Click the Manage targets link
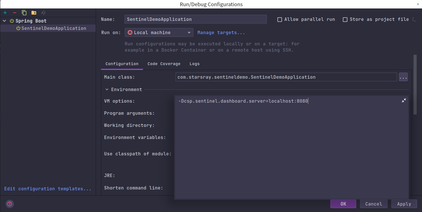Image resolution: width=422 pixels, height=212 pixels. [221, 32]
